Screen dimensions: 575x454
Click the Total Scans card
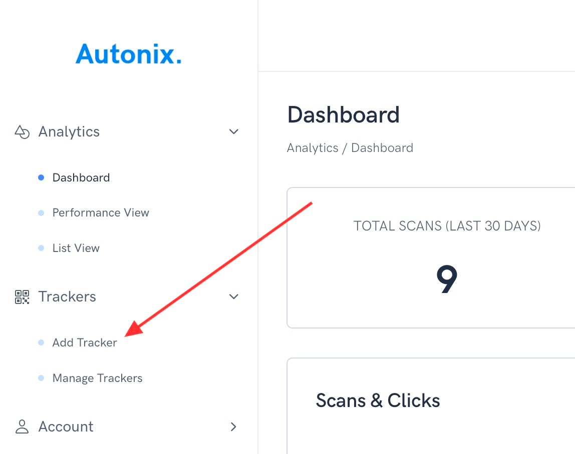(431, 258)
